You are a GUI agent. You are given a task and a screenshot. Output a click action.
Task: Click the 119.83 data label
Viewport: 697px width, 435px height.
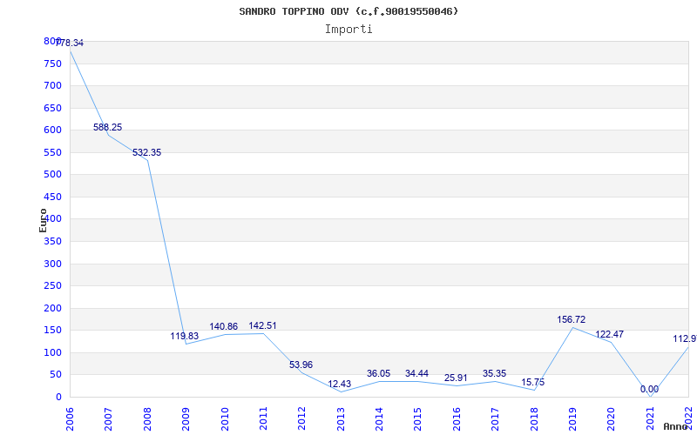[x=185, y=336]
